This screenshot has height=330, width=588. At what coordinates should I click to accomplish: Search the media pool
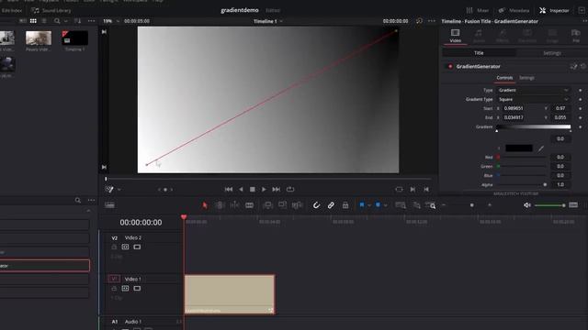tap(57, 21)
